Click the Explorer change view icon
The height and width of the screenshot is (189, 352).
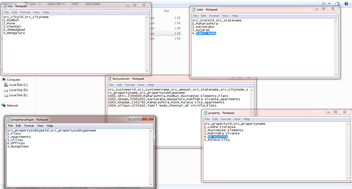(324, 4)
